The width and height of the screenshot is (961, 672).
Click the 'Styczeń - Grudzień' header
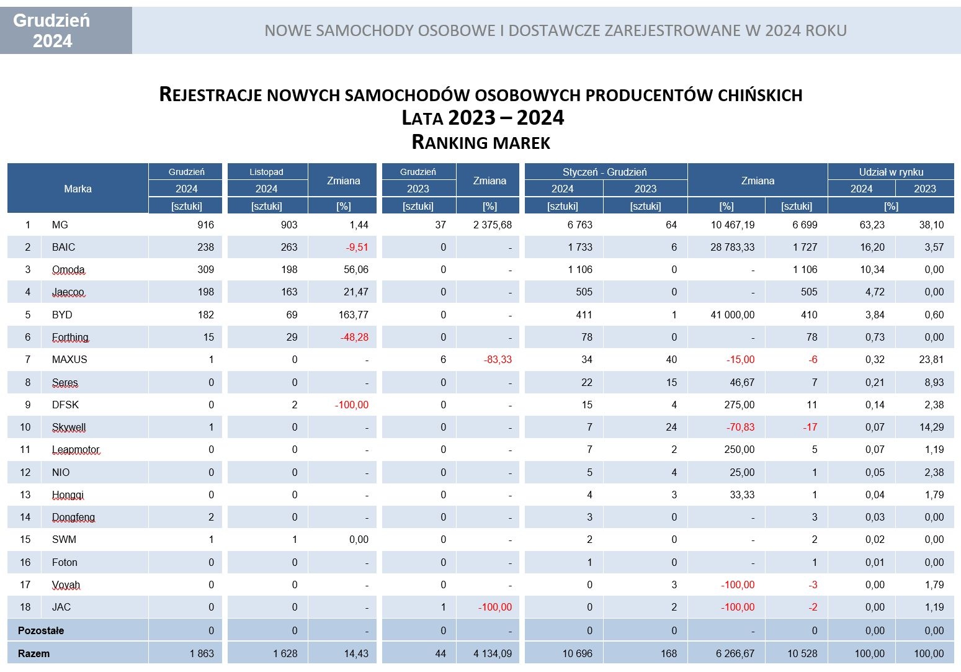point(605,172)
